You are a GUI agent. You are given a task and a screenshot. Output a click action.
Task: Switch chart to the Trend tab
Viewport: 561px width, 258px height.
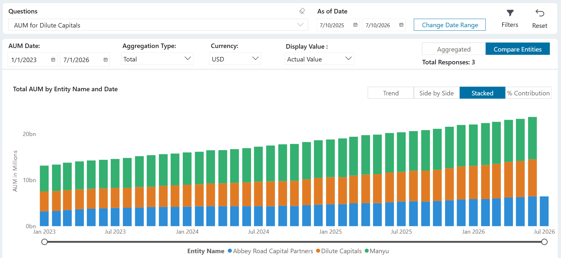click(391, 93)
